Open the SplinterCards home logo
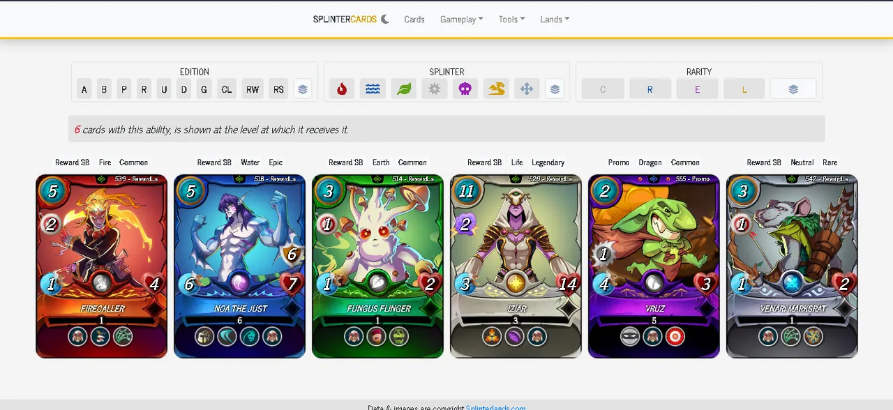This screenshot has width=893, height=410. pyautogui.click(x=345, y=20)
